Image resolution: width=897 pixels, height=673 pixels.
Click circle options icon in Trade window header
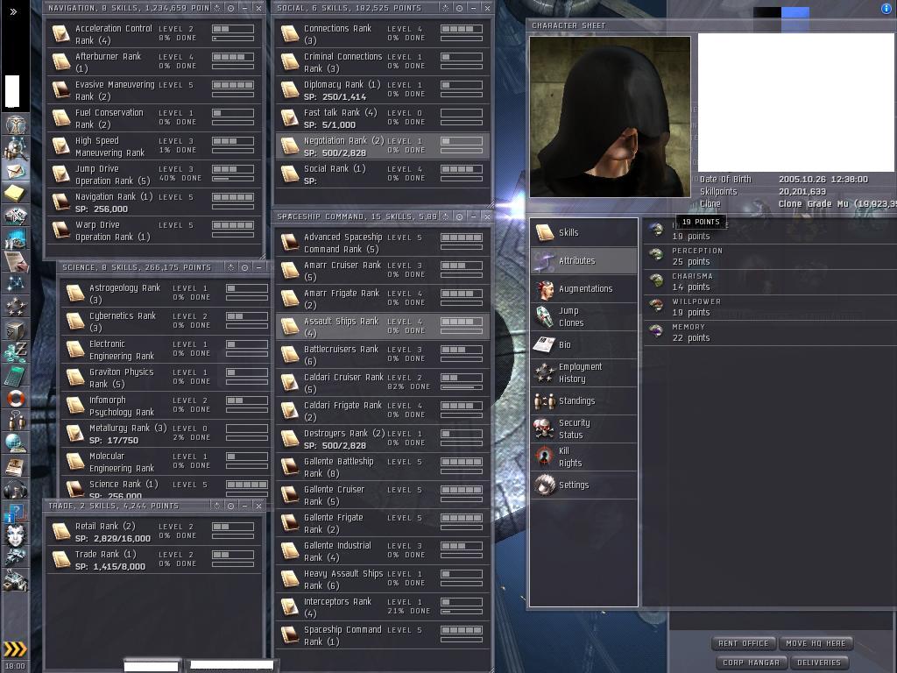tap(230, 506)
